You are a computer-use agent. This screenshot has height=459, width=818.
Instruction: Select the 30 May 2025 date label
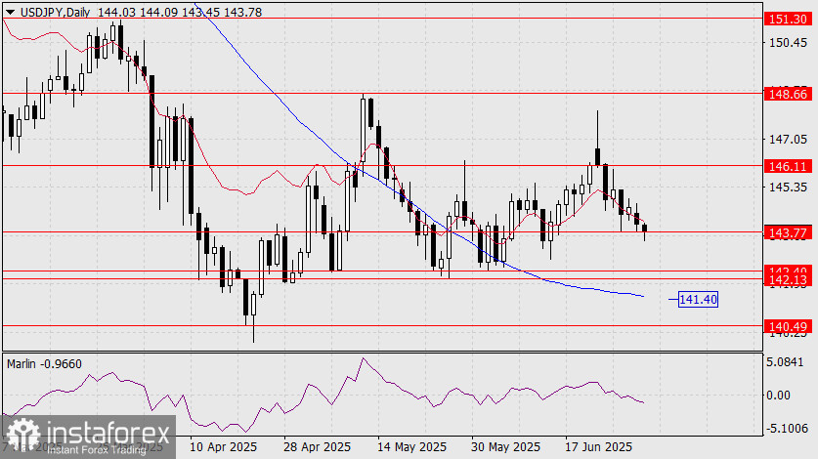tap(505, 447)
